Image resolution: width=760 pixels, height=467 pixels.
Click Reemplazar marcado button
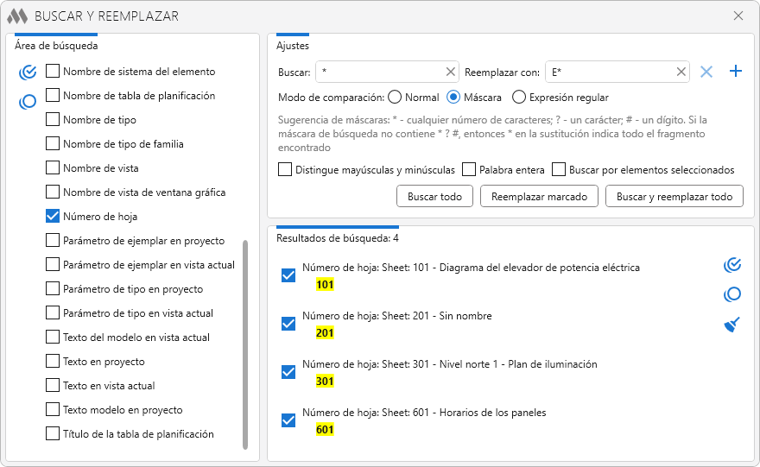pyautogui.click(x=539, y=197)
